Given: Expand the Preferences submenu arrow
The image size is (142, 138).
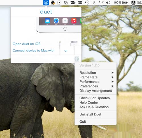Looking at the screenshot, I should coord(112,86).
